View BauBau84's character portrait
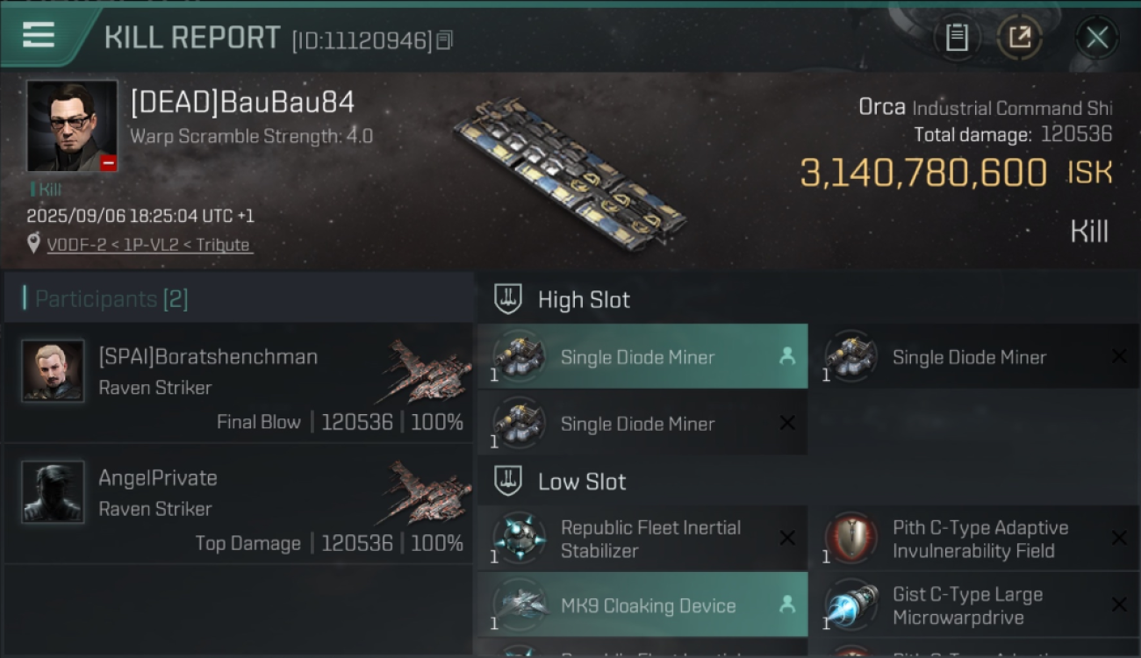This screenshot has width=1141, height=658. [72, 125]
